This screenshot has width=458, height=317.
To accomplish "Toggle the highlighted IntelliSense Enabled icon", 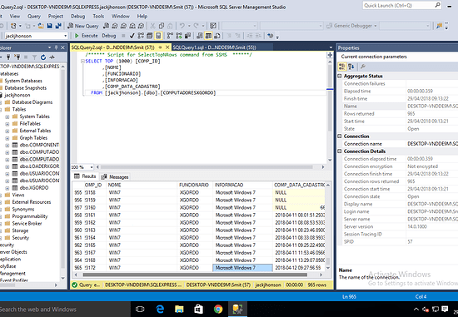I will pyautogui.click(x=158, y=36).
